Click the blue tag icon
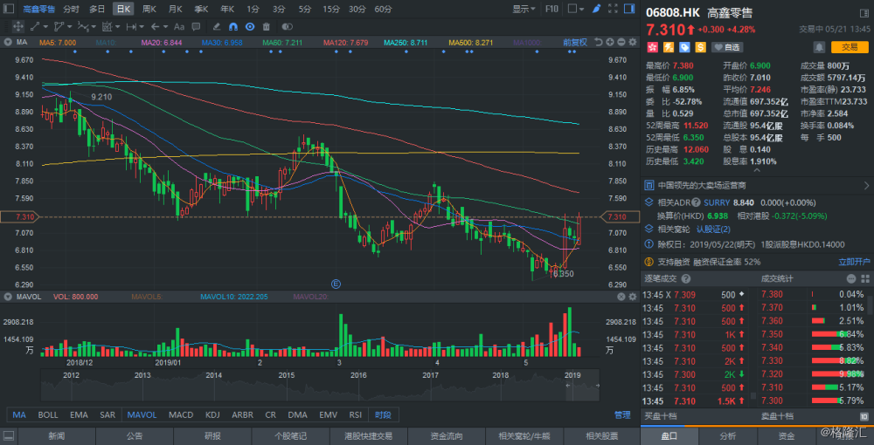 point(683,47)
